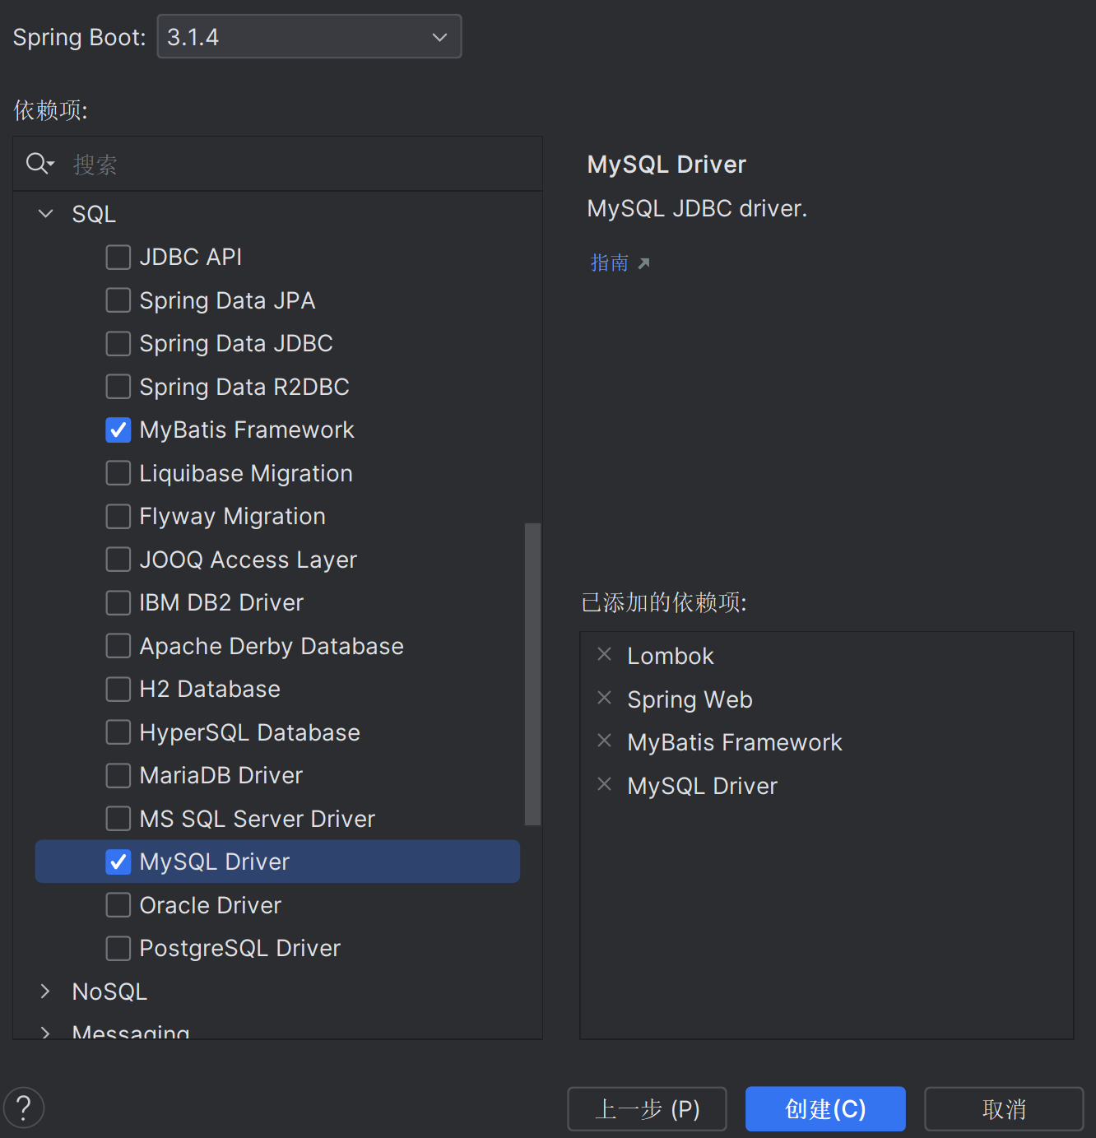Check MariaDB Driver checkbox
1096x1138 pixels.
118,775
